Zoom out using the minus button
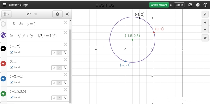Viewport: 210px width, 104px height. pyautogui.click(x=205, y=29)
